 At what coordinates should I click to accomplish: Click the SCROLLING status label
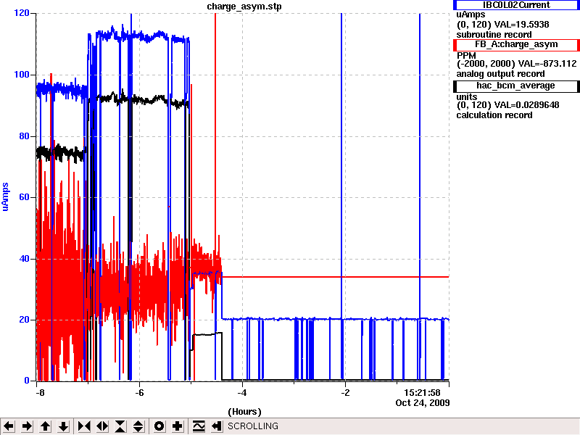tap(252, 426)
